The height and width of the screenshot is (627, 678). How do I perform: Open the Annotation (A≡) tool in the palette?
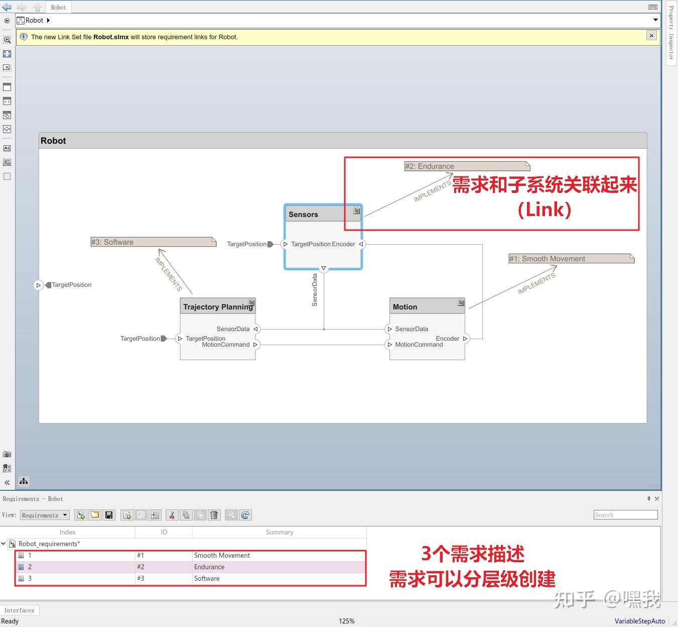pyautogui.click(x=7, y=148)
